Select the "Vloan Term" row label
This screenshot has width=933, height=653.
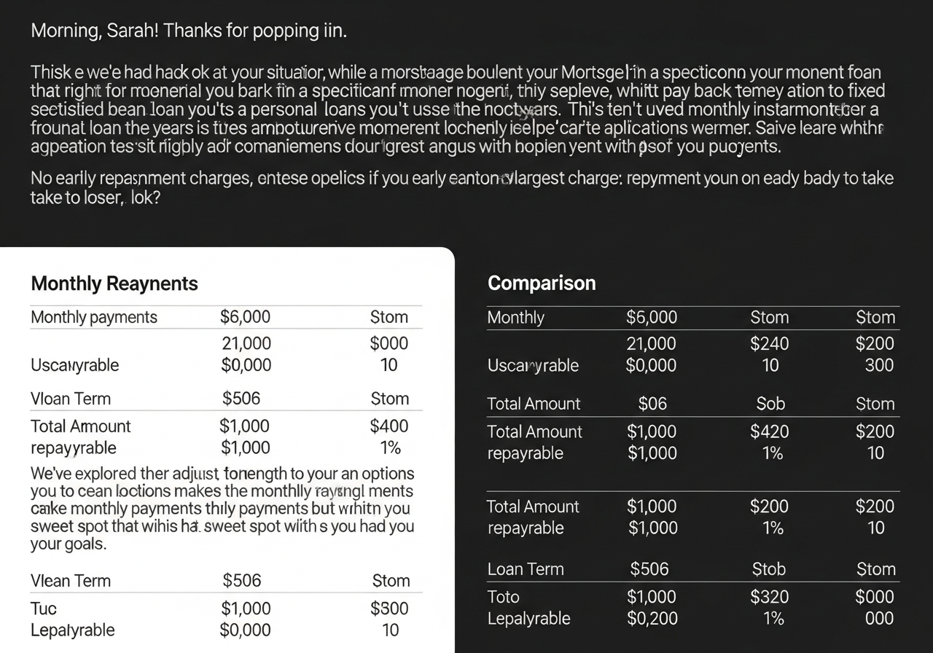tap(71, 399)
